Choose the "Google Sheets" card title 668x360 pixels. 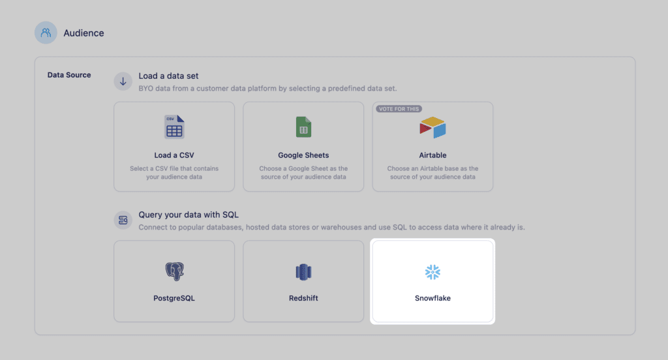point(303,155)
